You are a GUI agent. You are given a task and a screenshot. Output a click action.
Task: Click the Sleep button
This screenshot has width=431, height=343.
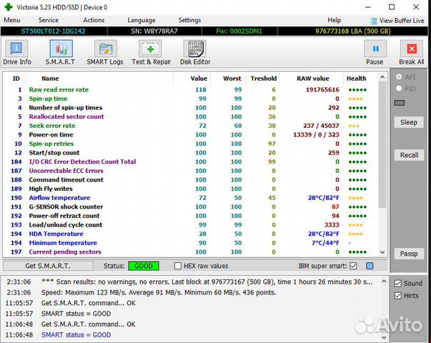pos(409,122)
